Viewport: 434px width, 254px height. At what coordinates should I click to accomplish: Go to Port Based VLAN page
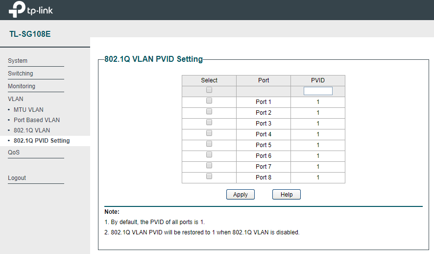coord(37,120)
